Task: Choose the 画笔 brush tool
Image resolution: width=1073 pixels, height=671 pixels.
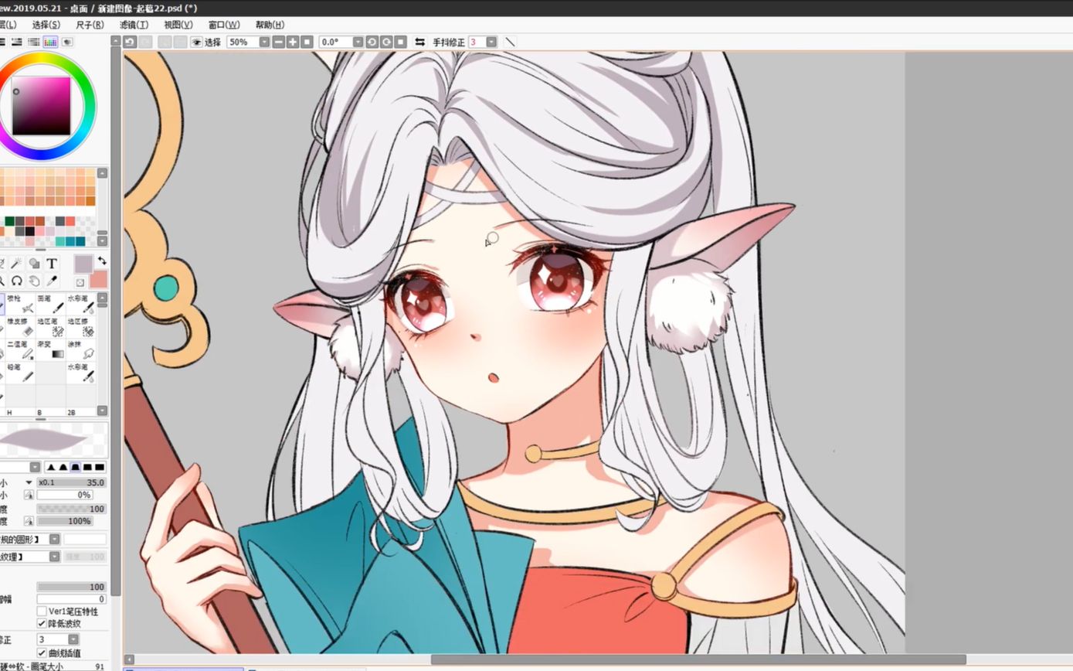Action: (x=51, y=304)
